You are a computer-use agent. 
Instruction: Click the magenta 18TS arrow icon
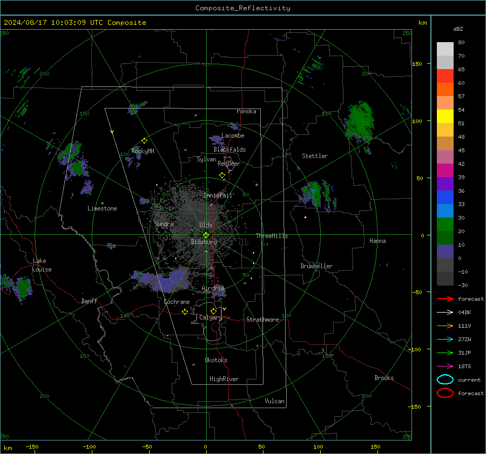445,367
